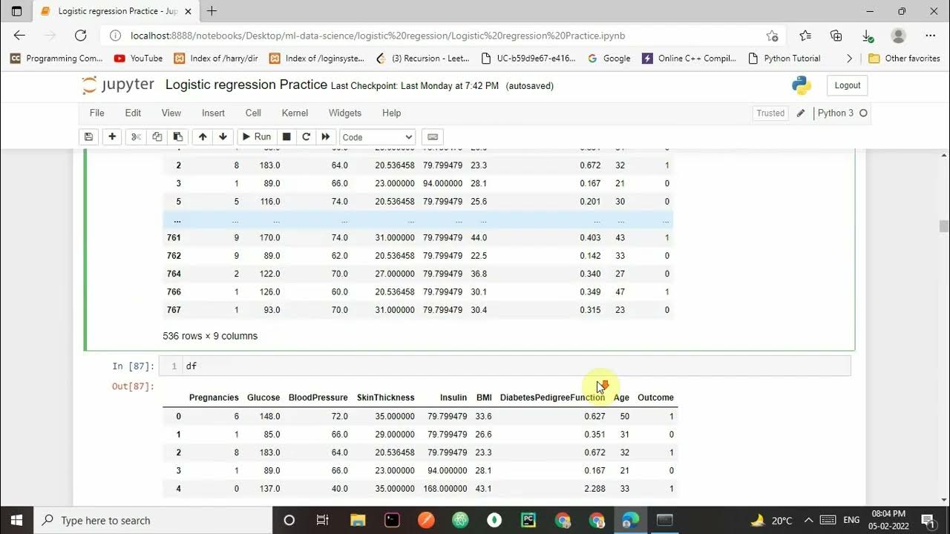Click the address bar URL
Screen dimensions: 950x534
click(x=378, y=36)
